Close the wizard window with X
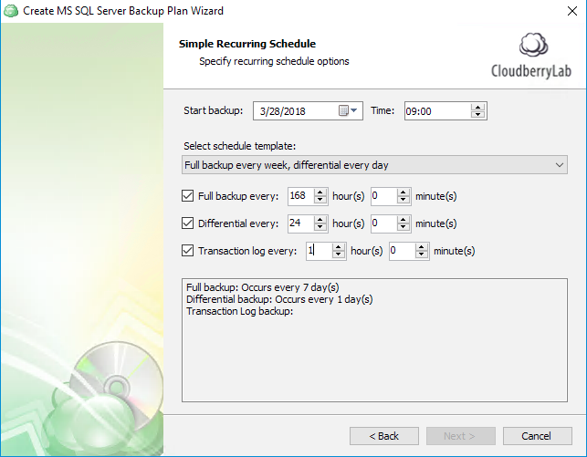587x457 pixels. point(572,11)
